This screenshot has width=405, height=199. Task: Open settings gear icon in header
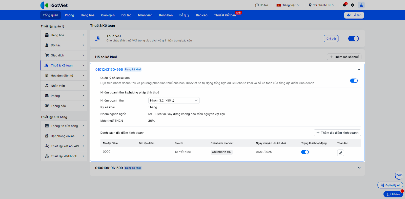coord(352,5)
